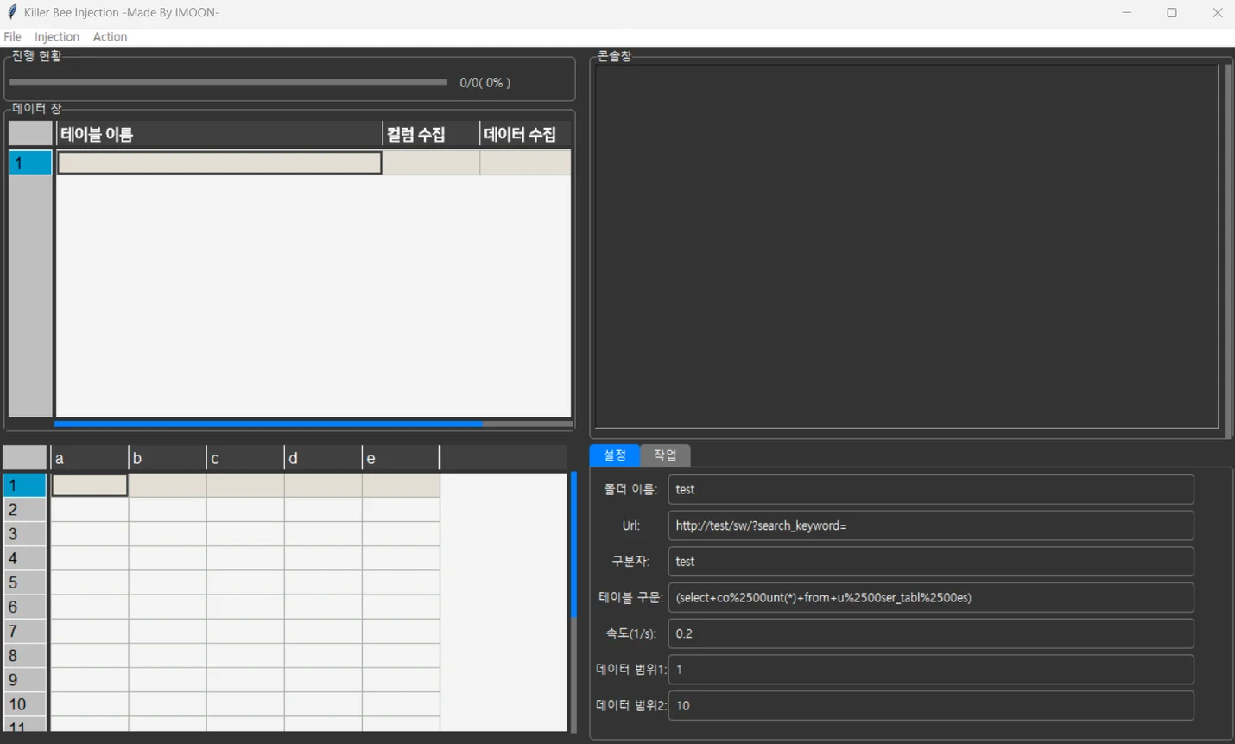
Task: Select column header a in lower grid
Action: (90, 458)
